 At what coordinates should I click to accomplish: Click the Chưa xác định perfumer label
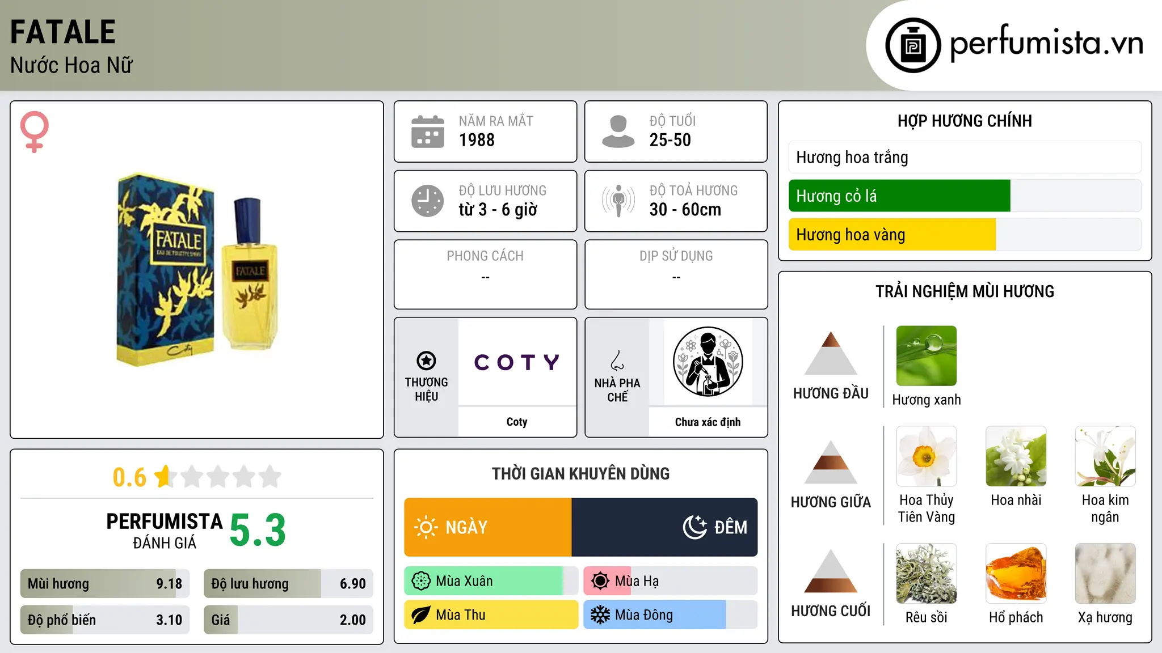tap(708, 422)
